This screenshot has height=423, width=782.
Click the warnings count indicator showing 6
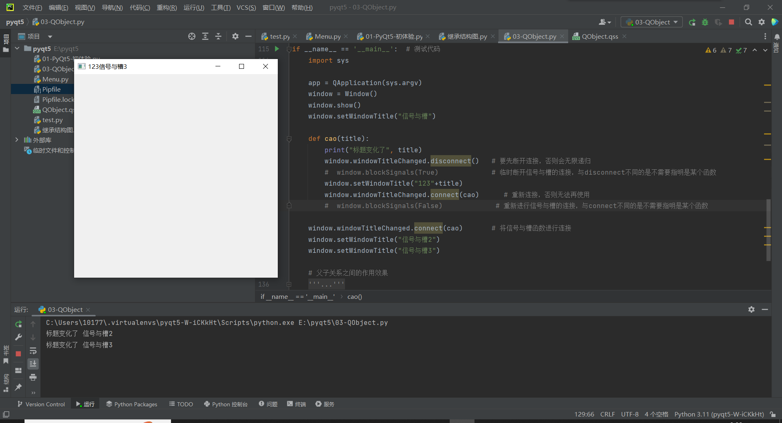[711, 50]
